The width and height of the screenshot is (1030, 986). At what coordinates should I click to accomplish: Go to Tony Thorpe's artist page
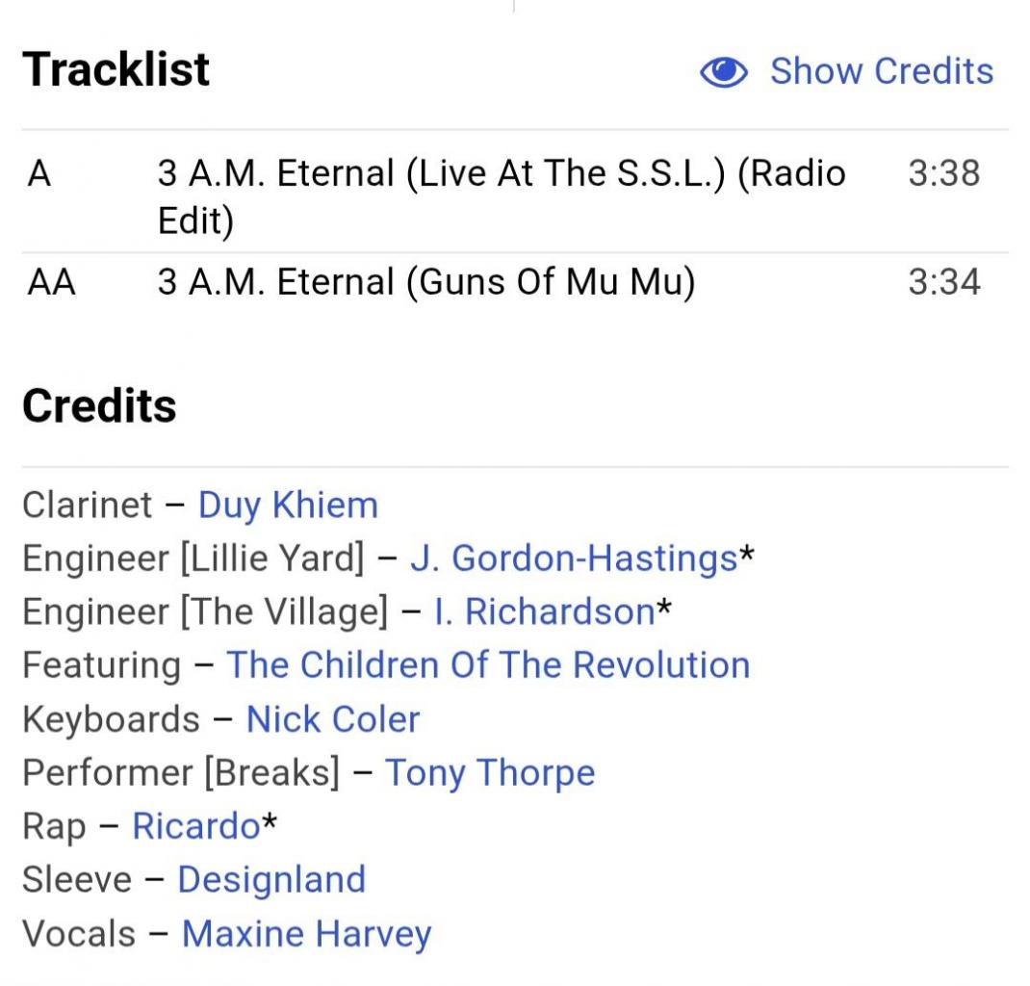[490, 773]
